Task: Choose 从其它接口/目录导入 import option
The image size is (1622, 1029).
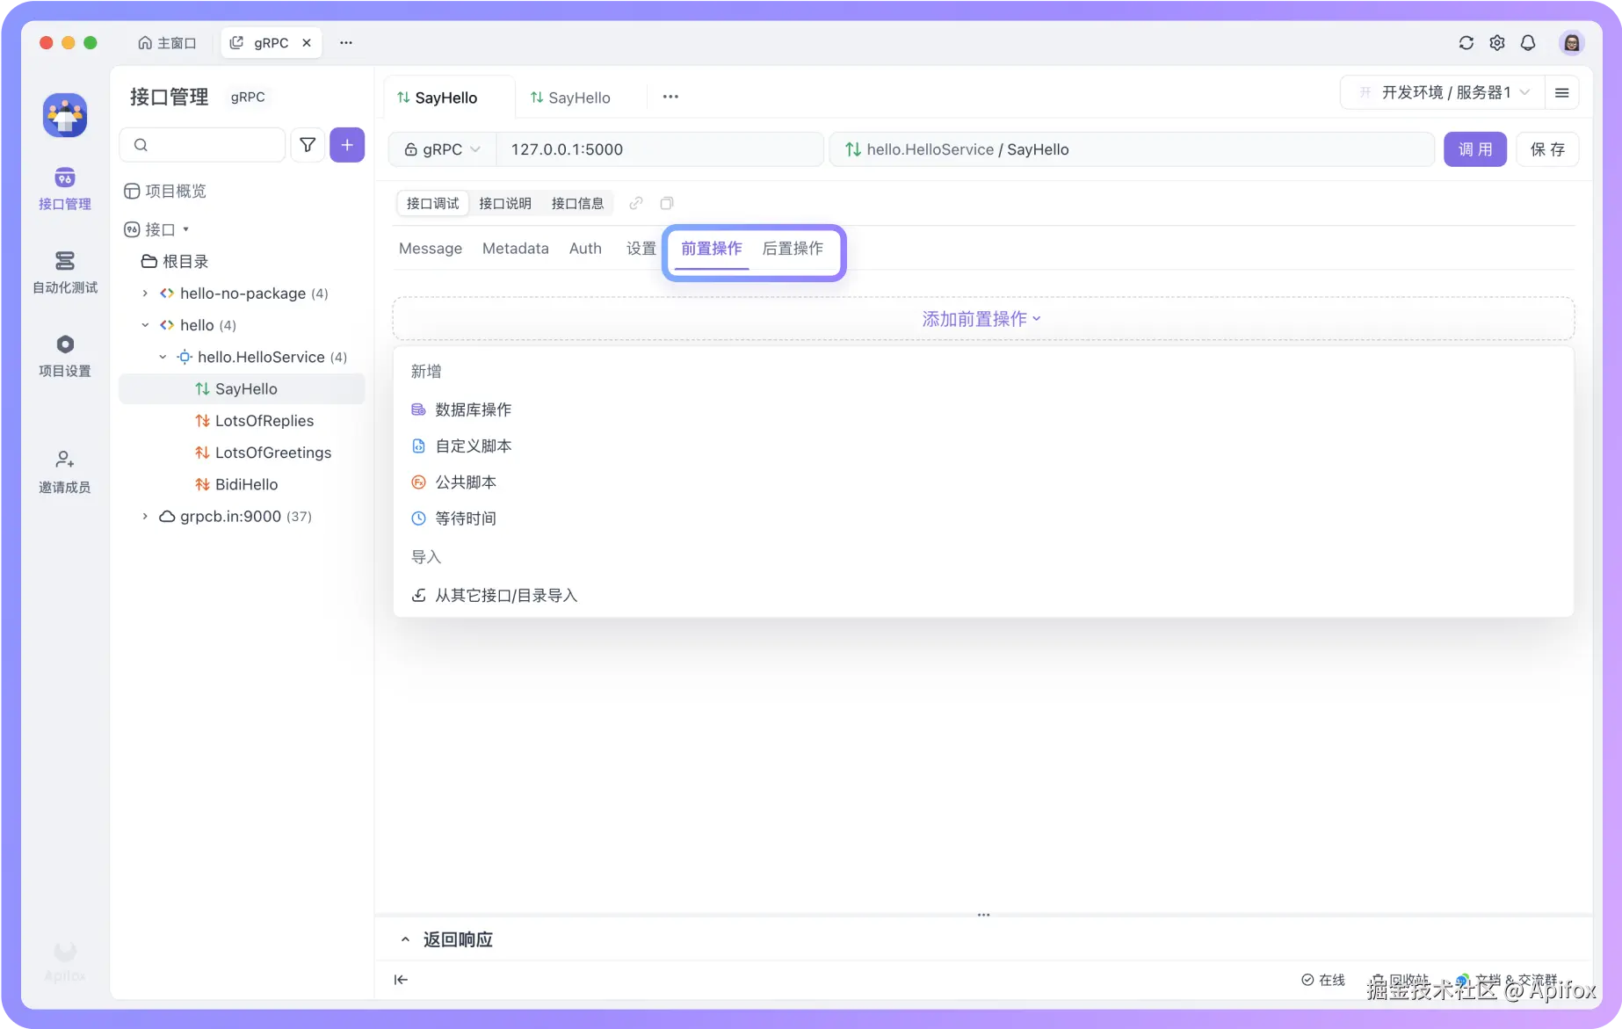Action: pos(505,595)
